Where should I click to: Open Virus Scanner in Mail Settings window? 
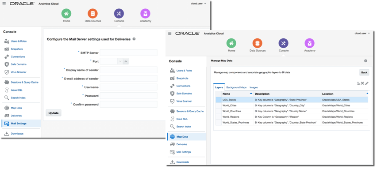point(19,72)
